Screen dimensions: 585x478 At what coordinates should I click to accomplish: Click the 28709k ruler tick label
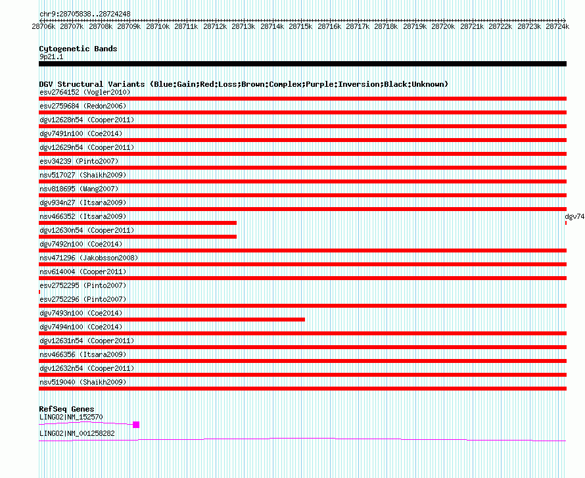[x=129, y=26]
